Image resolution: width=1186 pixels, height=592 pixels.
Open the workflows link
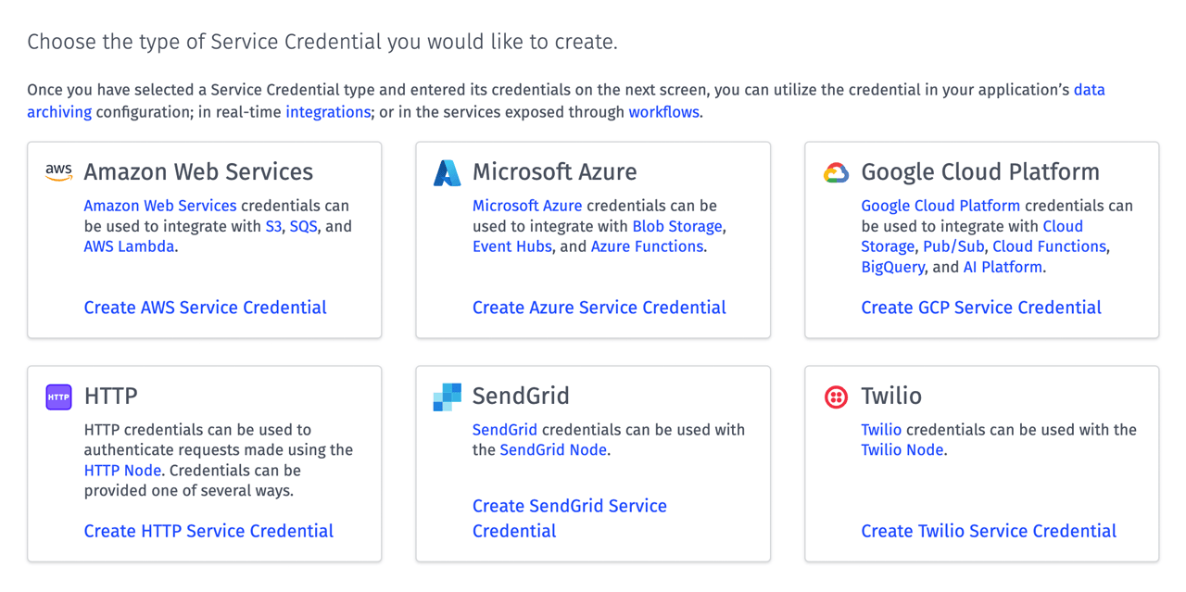coord(663,111)
